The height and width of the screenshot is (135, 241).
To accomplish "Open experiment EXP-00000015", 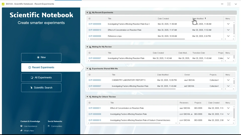I will [x=95, y=120].
